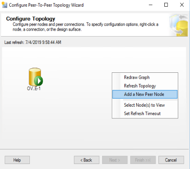The image size is (190, 169).
Task: Click the disabled Finish button
Action: click(143, 160)
